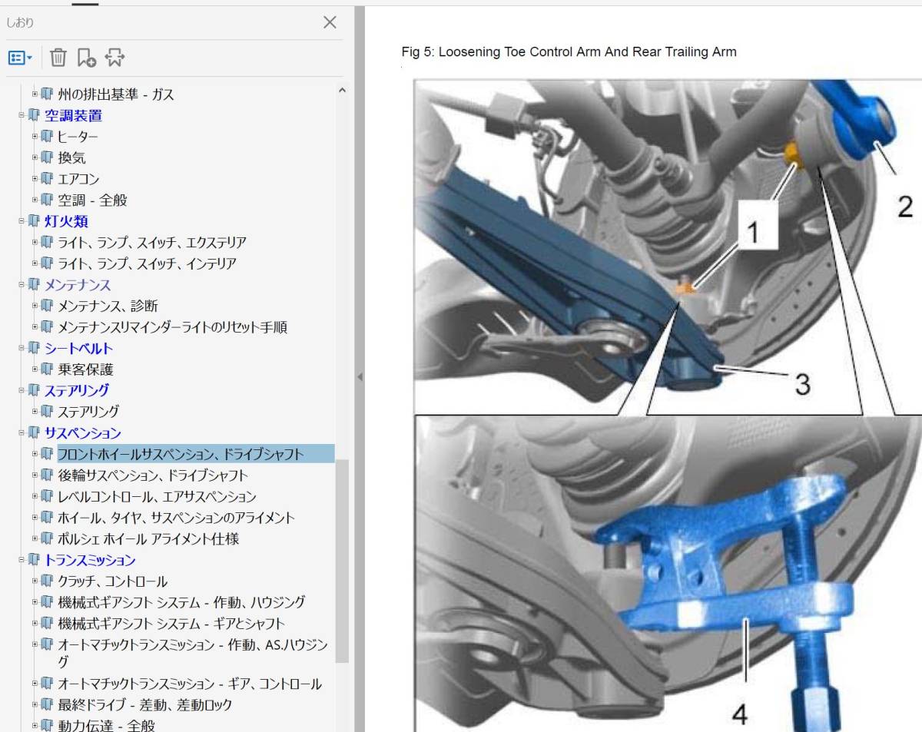Open the 換気 bookmark
This screenshot has height=732, width=922.
point(72,158)
